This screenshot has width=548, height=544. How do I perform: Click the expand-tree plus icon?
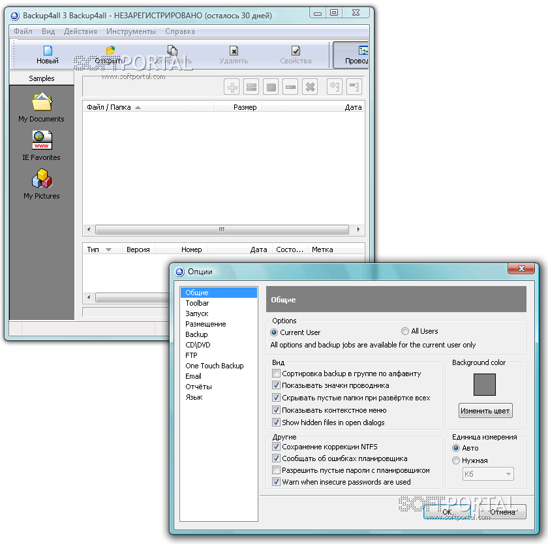coord(335,87)
